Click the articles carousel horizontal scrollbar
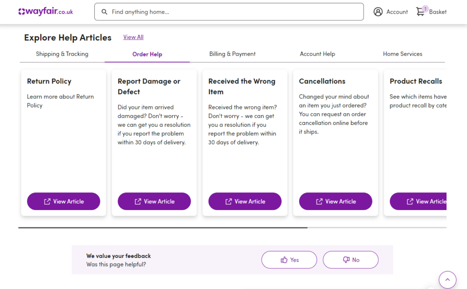The width and height of the screenshot is (467, 289). click(163, 227)
